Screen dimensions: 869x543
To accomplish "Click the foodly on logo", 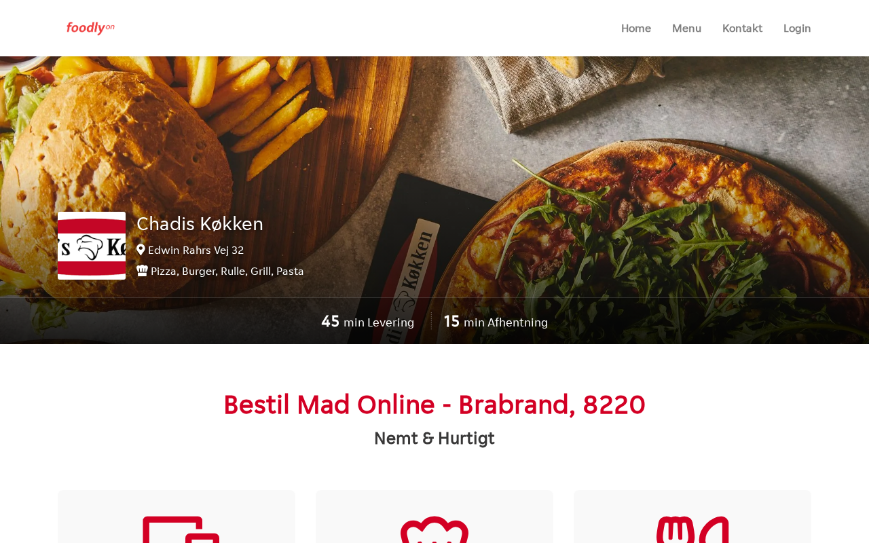I will click(x=90, y=28).
